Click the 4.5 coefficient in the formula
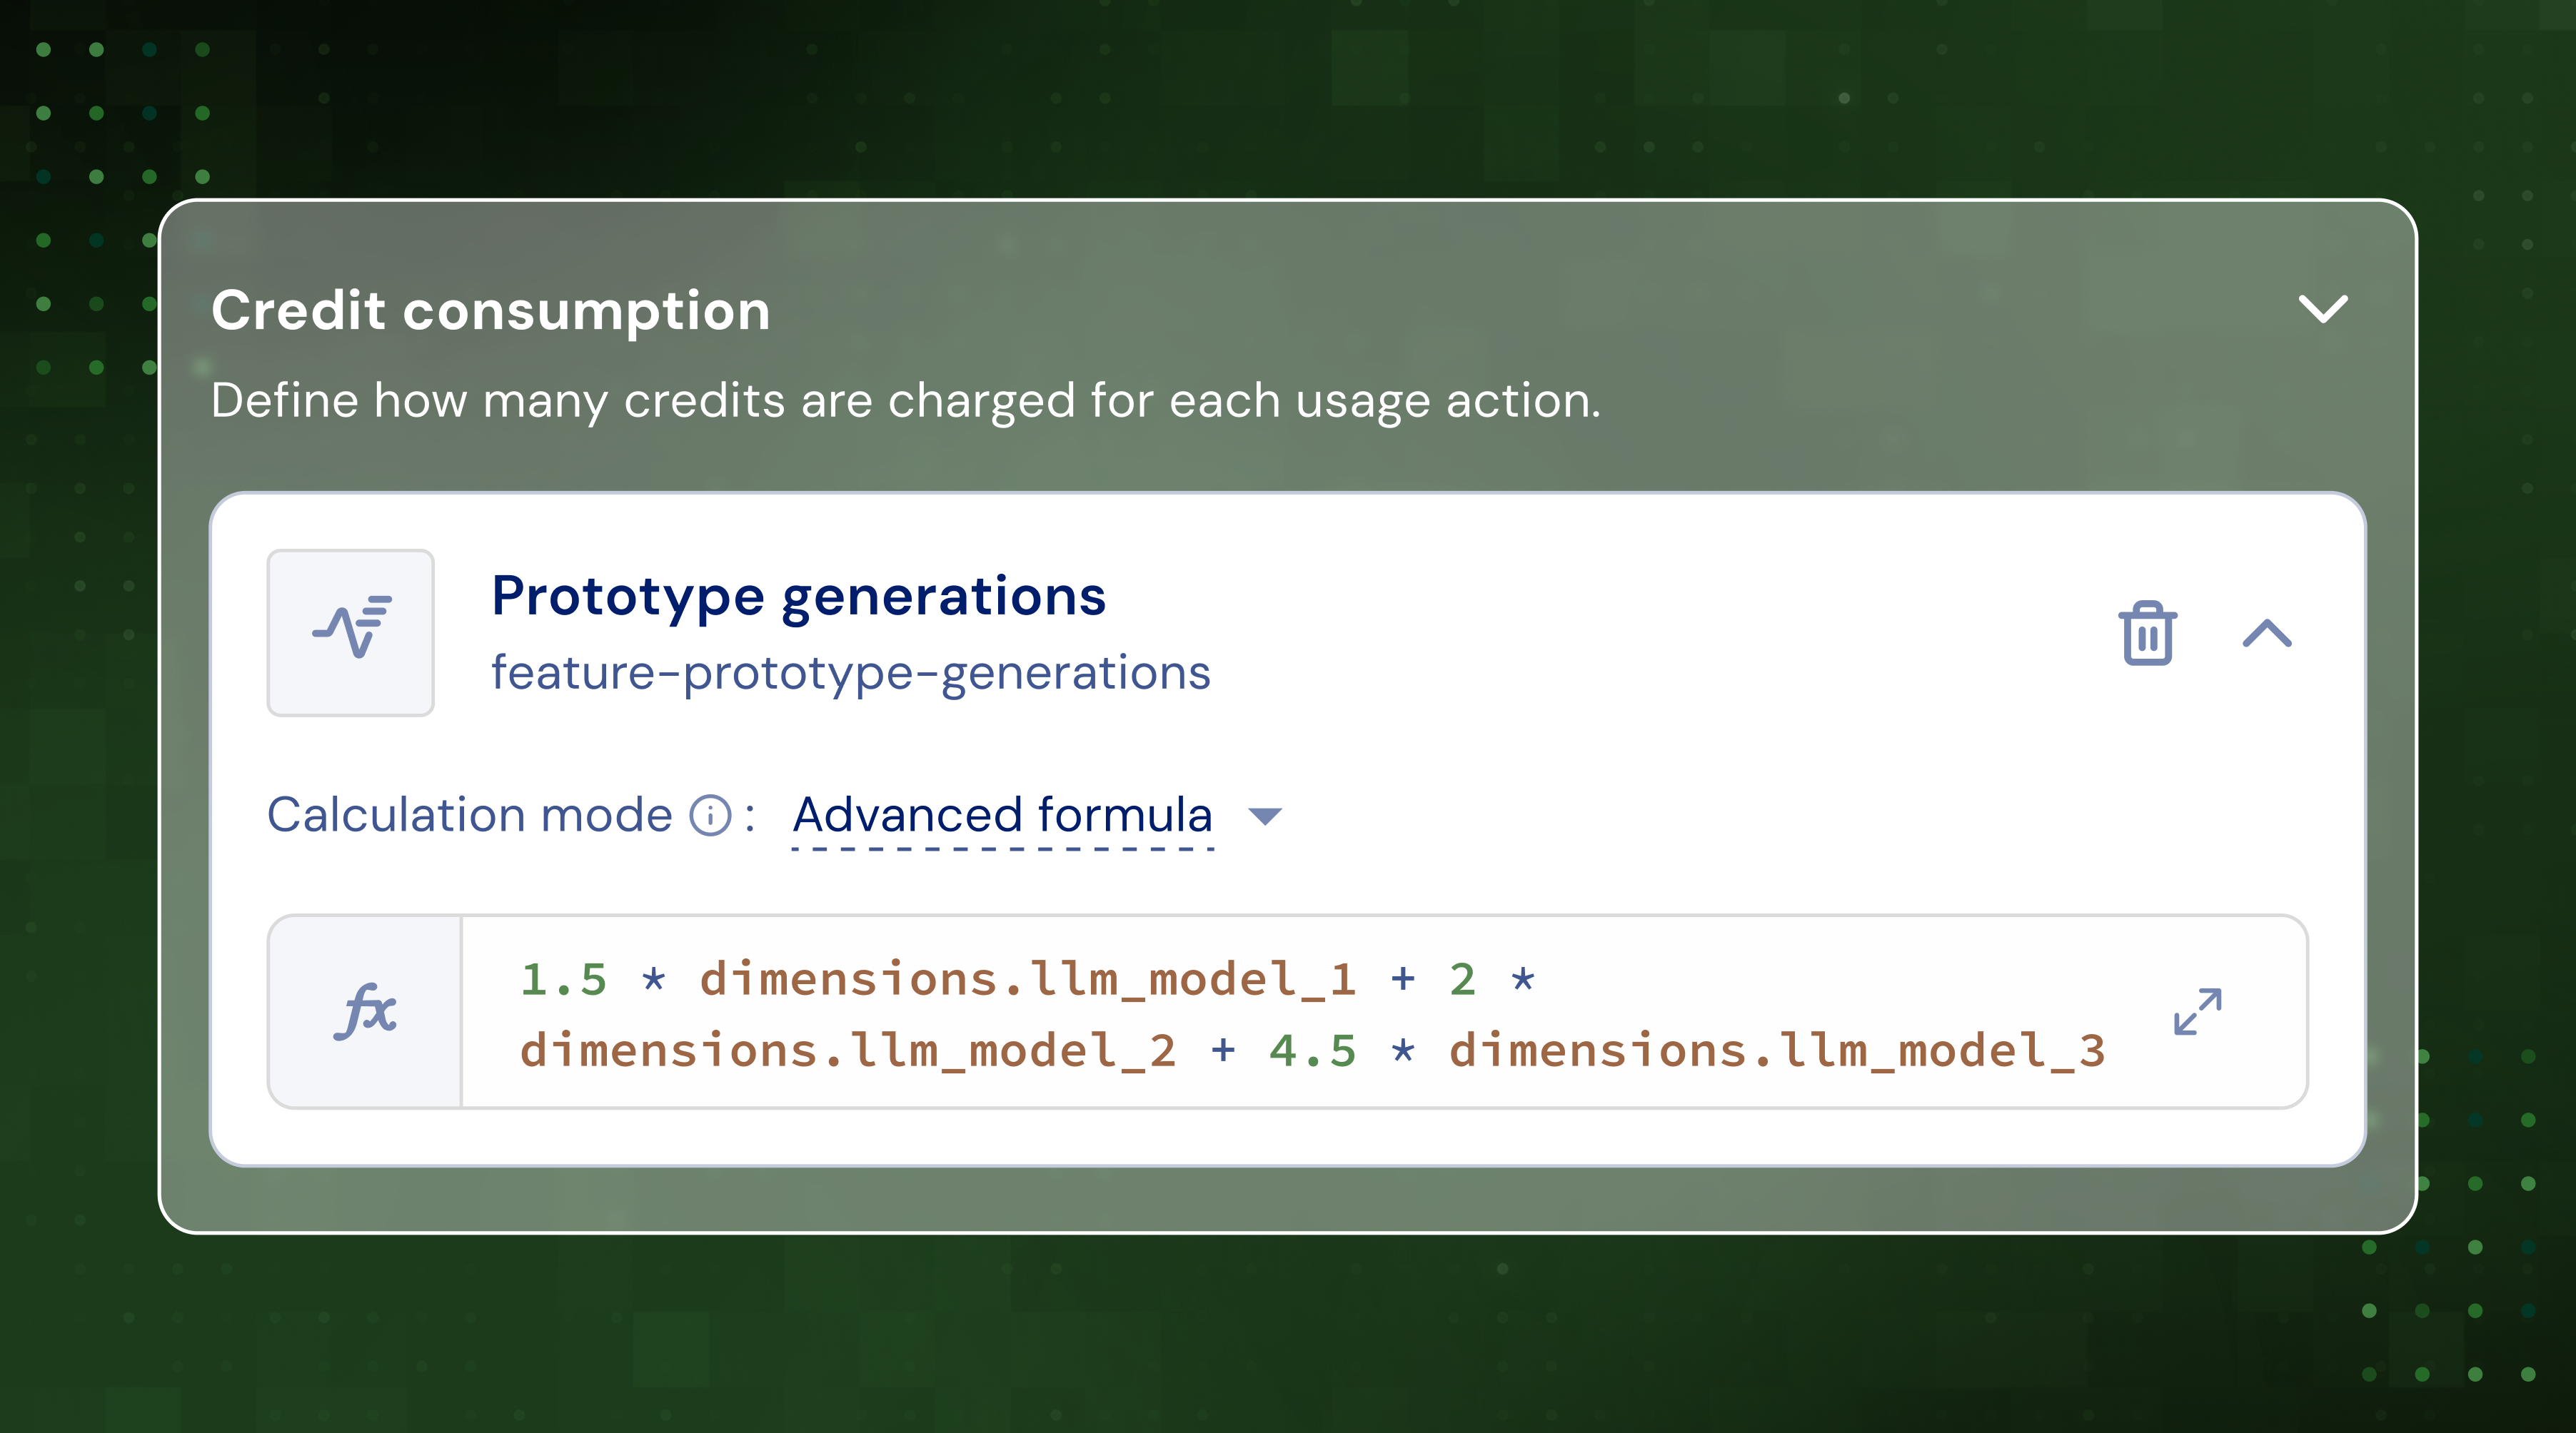This screenshot has width=2576, height=1433. tap(1312, 1051)
